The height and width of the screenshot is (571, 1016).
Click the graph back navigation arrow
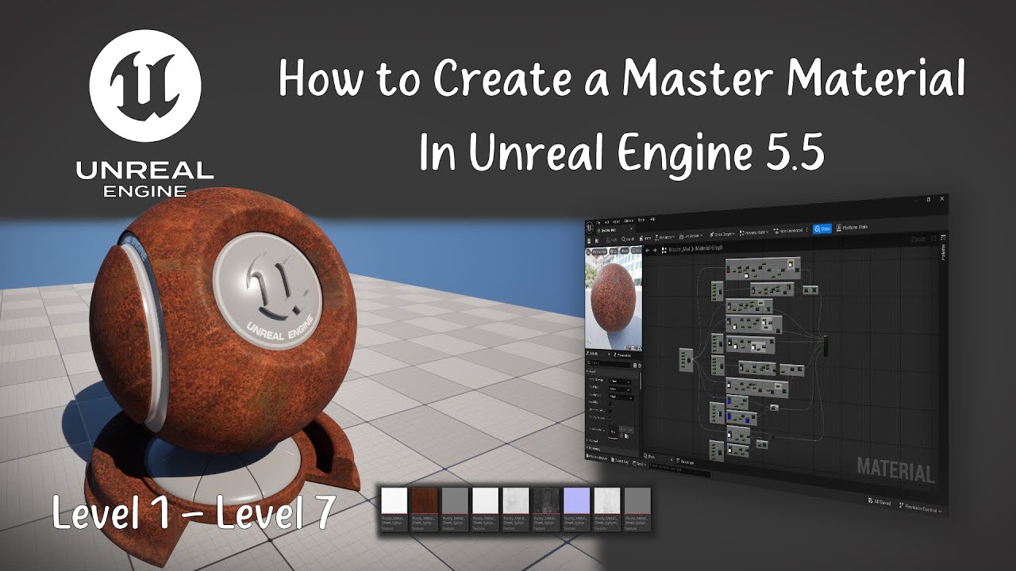(x=647, y=251)
